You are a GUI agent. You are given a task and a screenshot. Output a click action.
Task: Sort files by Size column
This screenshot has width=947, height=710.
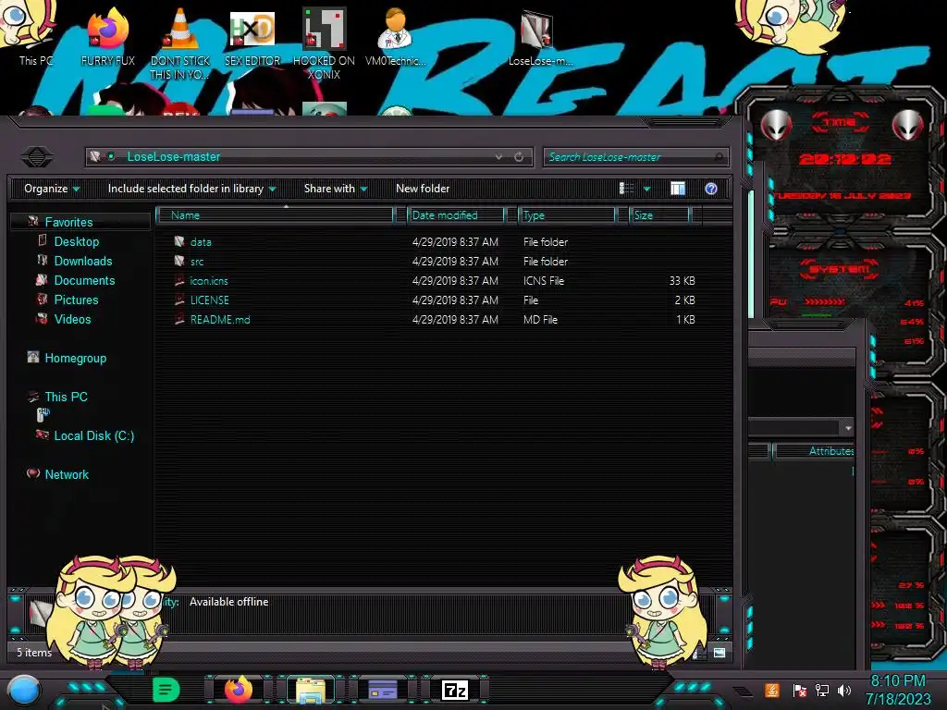[659, 214]
